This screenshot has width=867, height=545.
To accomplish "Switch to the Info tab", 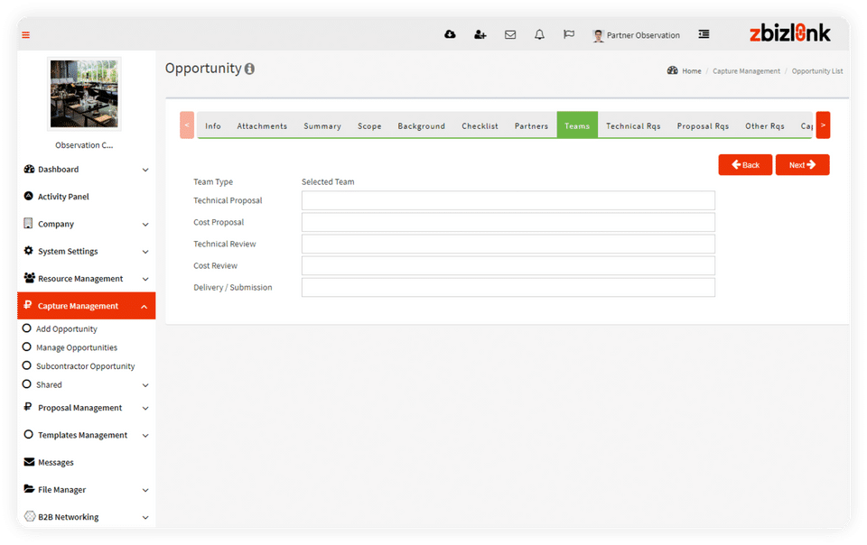I will (x=213, y=126).
